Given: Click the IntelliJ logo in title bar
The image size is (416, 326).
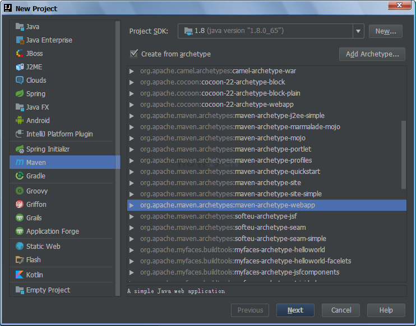Looking at the screenshot, I should (x=8, y=8).
